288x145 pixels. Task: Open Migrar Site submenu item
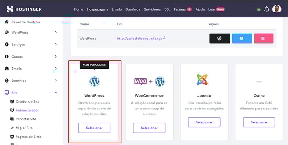(x=24, y=128)
